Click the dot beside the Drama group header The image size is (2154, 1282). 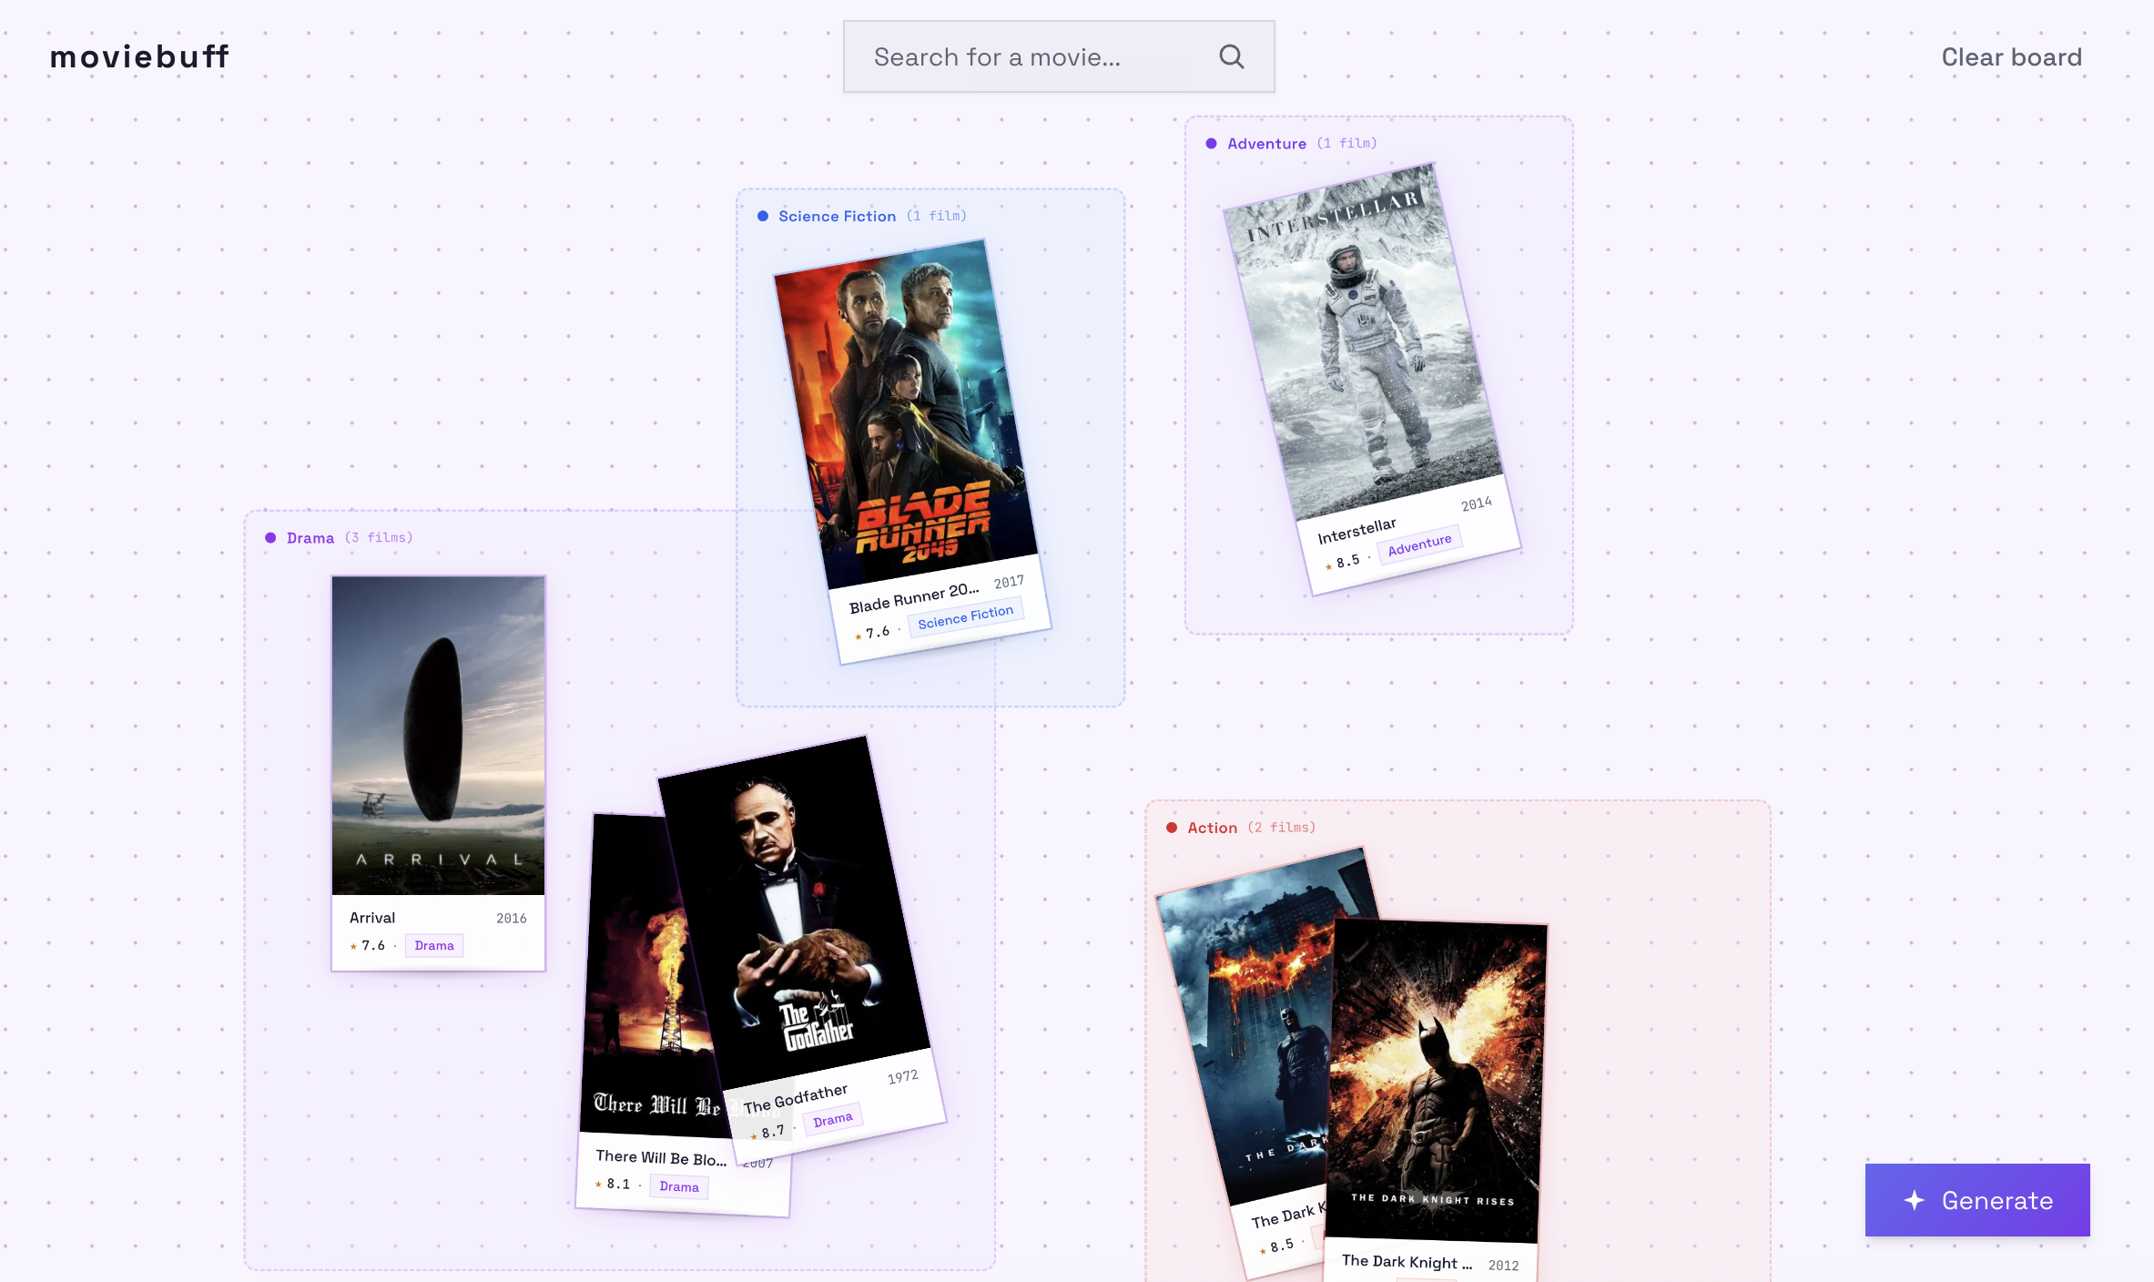269,537
